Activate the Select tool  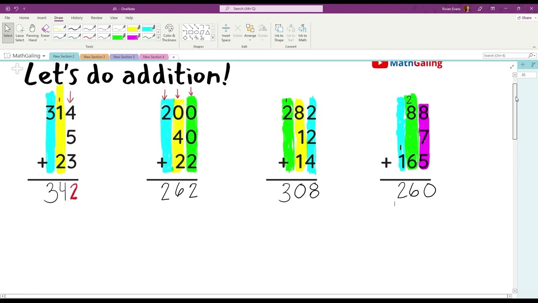[8, 32]
